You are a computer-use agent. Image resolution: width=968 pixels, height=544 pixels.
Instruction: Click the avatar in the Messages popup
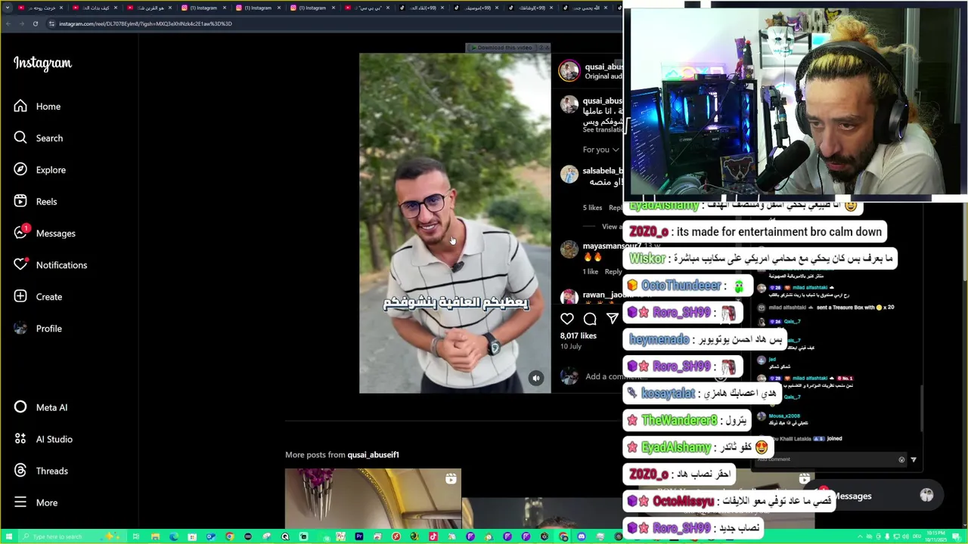point(926,496)
